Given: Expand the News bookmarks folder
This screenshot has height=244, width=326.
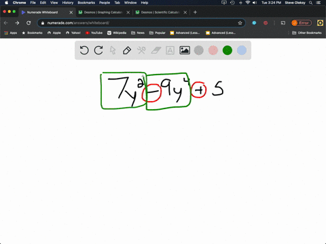Looking at the screenshot, I should pos(138,33).
